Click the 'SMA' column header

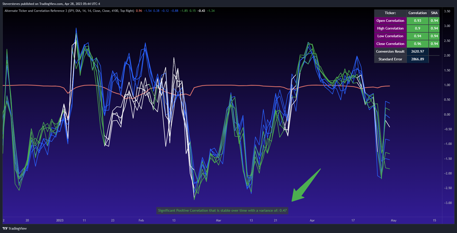434,13
